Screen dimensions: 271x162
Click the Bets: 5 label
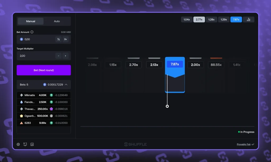[24, 85]
